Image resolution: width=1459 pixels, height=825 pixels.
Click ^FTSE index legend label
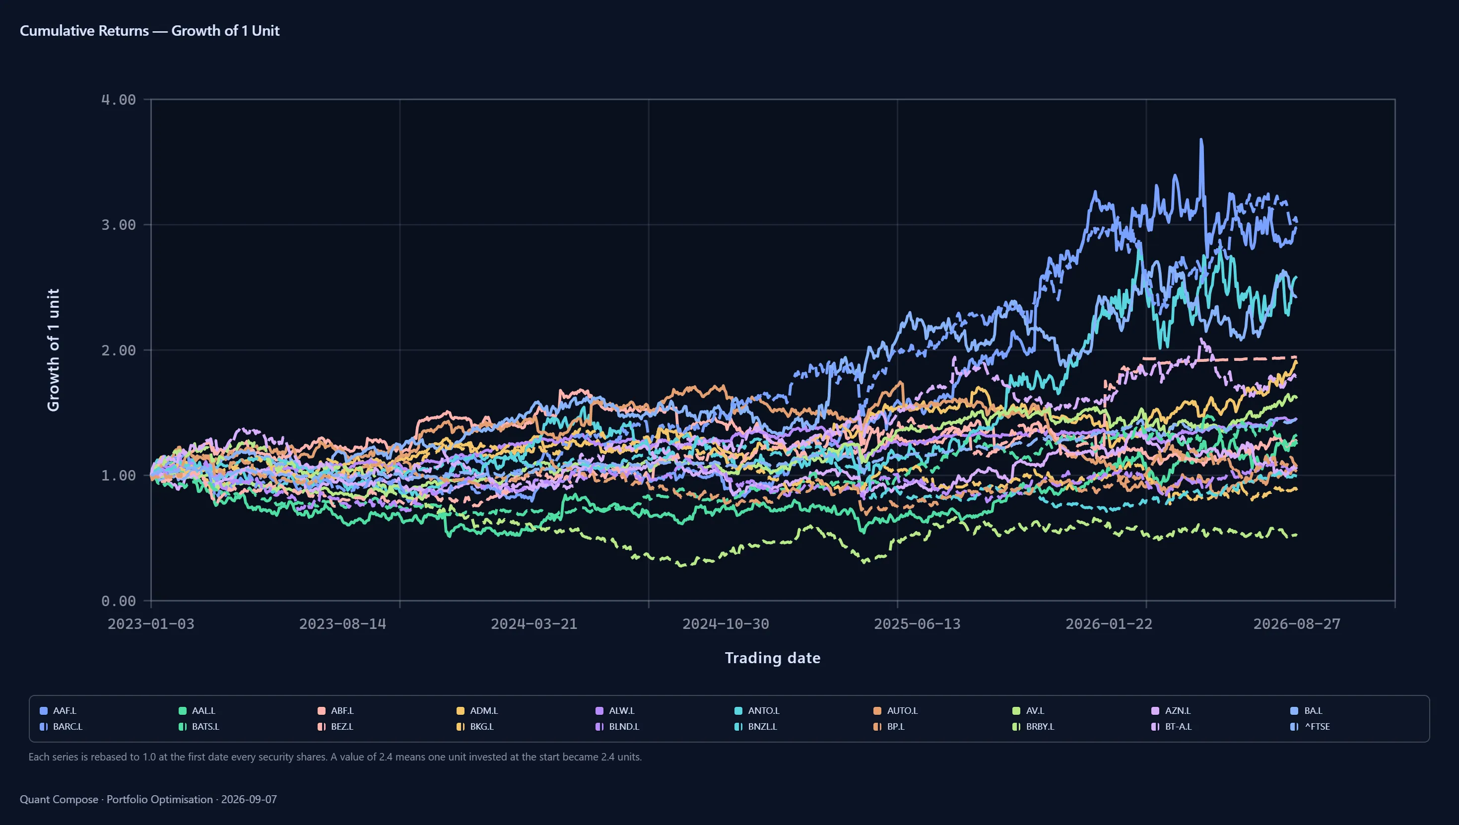[x=1318, y=726]
